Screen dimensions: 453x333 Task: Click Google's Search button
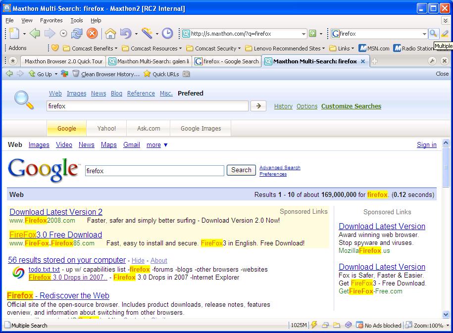pyautogui.click(x=241, y=170)
